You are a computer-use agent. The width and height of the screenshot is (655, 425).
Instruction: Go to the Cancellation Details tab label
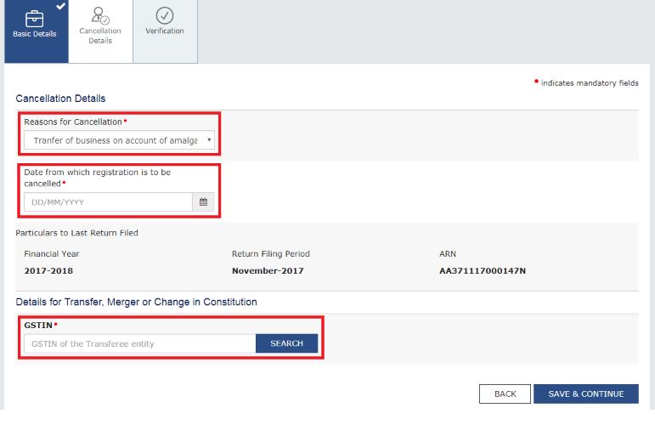(x=100, y=36)
